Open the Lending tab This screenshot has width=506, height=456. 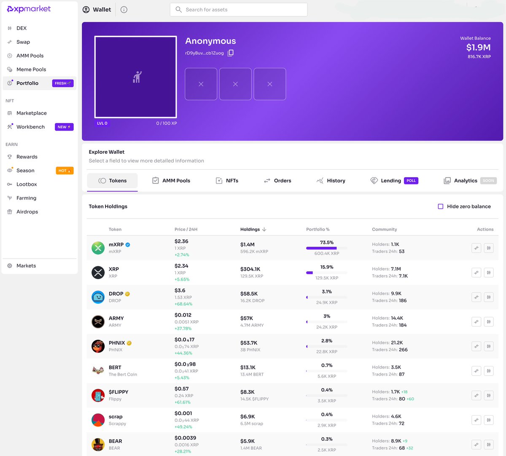(x=394, y=181)
